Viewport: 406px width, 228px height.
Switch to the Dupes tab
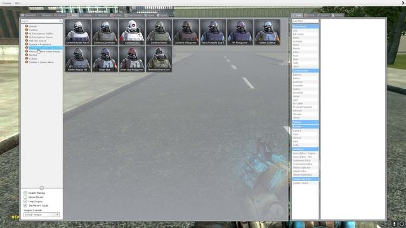click(x=162, y=15)
